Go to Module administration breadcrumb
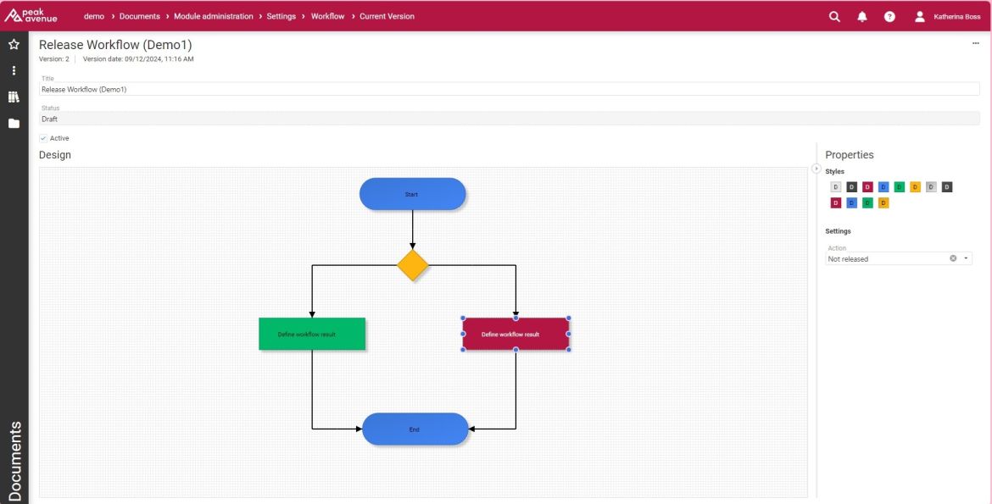 coord(213,16)
